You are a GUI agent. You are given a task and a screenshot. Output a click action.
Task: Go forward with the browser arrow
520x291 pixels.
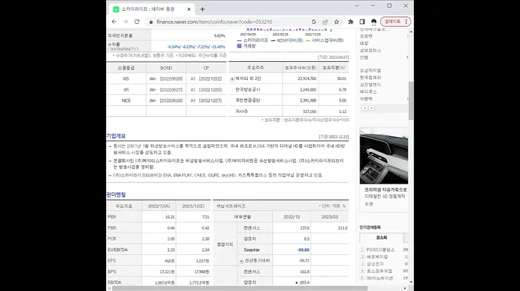click(126, 22)
